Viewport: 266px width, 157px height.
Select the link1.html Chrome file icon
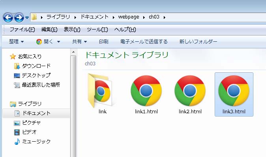click(146, 91)
